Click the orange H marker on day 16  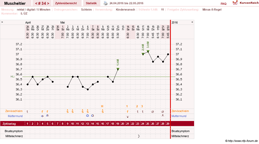tap(102, 106)
